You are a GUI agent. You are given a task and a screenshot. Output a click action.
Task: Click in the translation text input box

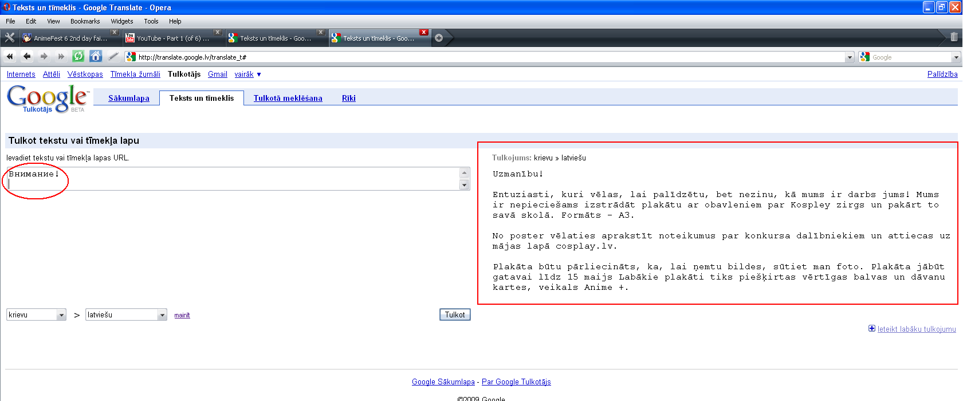[233, 179]
